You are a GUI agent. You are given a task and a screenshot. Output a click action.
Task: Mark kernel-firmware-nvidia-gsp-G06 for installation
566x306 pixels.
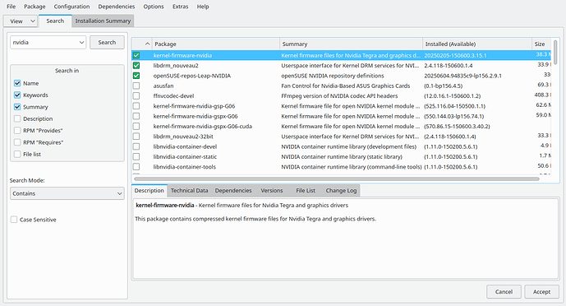(136, 106)
